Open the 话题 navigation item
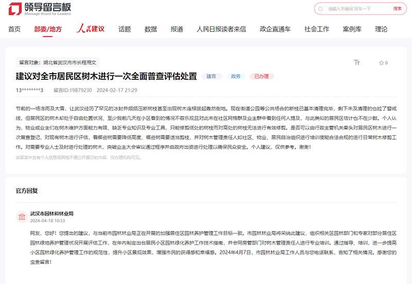Screen dimensions: 412x284 coord(125,29)
